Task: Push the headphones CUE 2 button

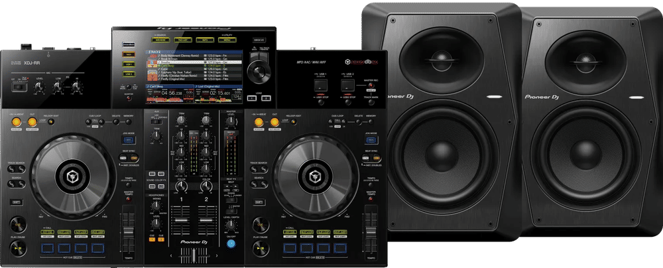Action: [160, 239]
